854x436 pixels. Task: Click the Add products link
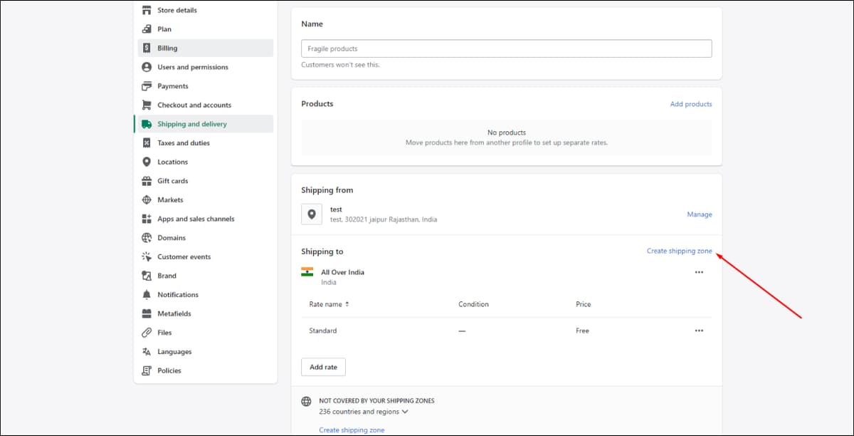(x=691, y=104)
